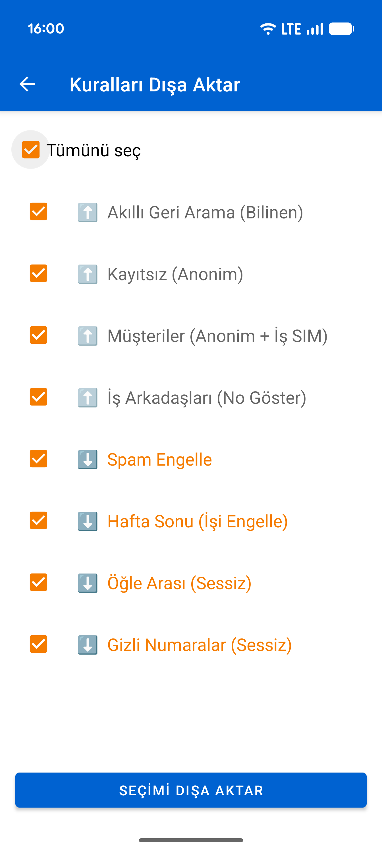Viewport: 382px width, 852px height.
Task: Uncheck the Hafta Sonu (İşi Engelle) rule
Action: 38,521
